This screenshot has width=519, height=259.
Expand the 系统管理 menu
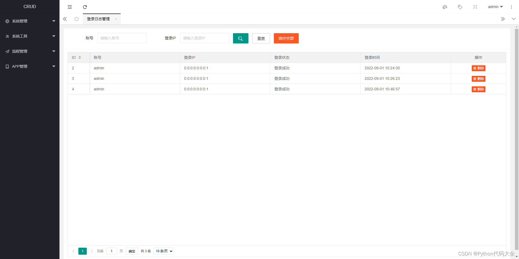coord(20,21)
